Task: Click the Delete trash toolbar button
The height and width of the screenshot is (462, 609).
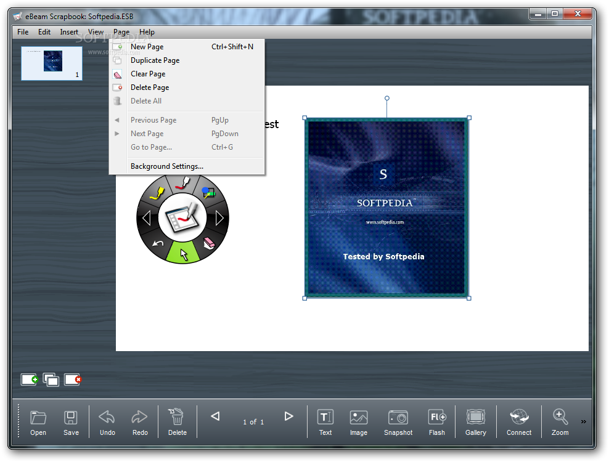Action: click(177, 423)
